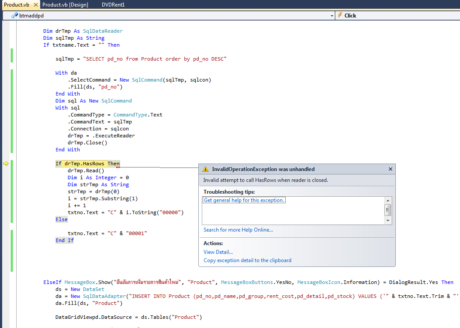Click the 'i += 1' code line
Screen dimensions: 460x328
coord(77,205)
